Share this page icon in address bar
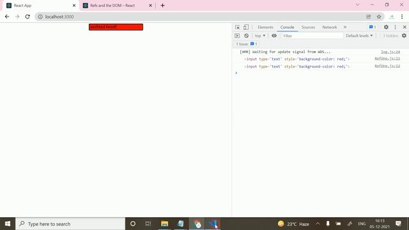This screenshot has width=409, height=230. (x=368, y=17)
